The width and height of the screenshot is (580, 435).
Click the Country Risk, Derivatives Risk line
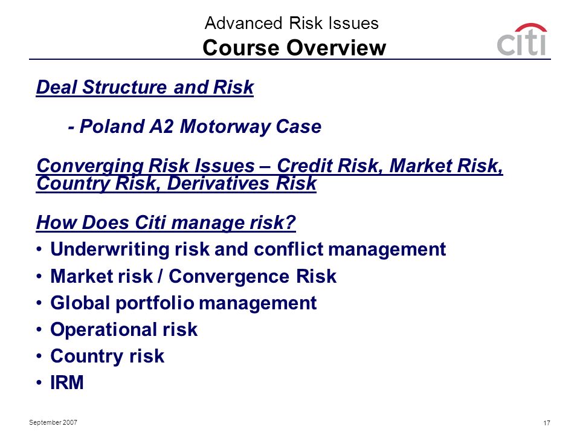[x=176, y=184]
